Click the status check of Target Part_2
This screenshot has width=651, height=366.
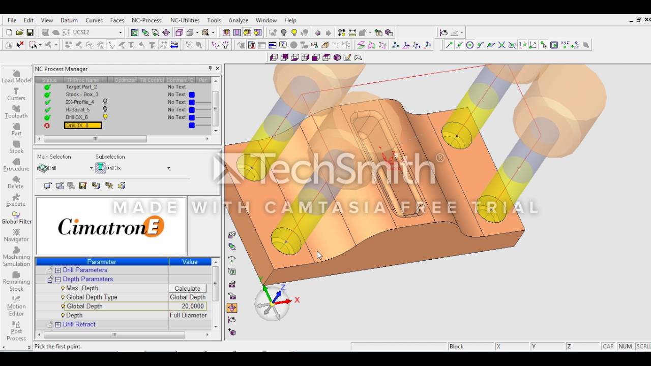pyautogui.click(x=47, y=87)
